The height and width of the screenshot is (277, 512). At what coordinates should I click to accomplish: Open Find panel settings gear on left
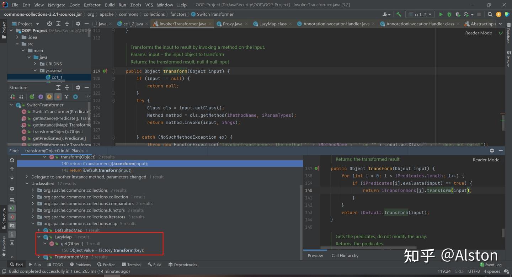pyautogui.click(x=12, y=189)
